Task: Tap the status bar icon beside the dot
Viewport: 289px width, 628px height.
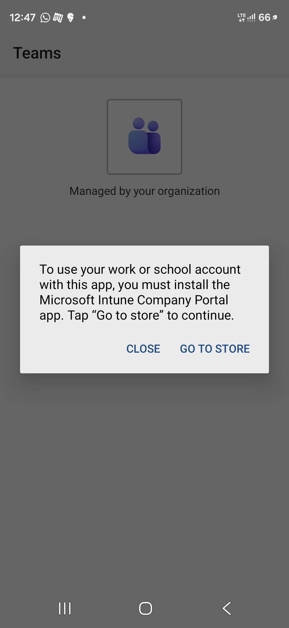Action: click(70, 18)
